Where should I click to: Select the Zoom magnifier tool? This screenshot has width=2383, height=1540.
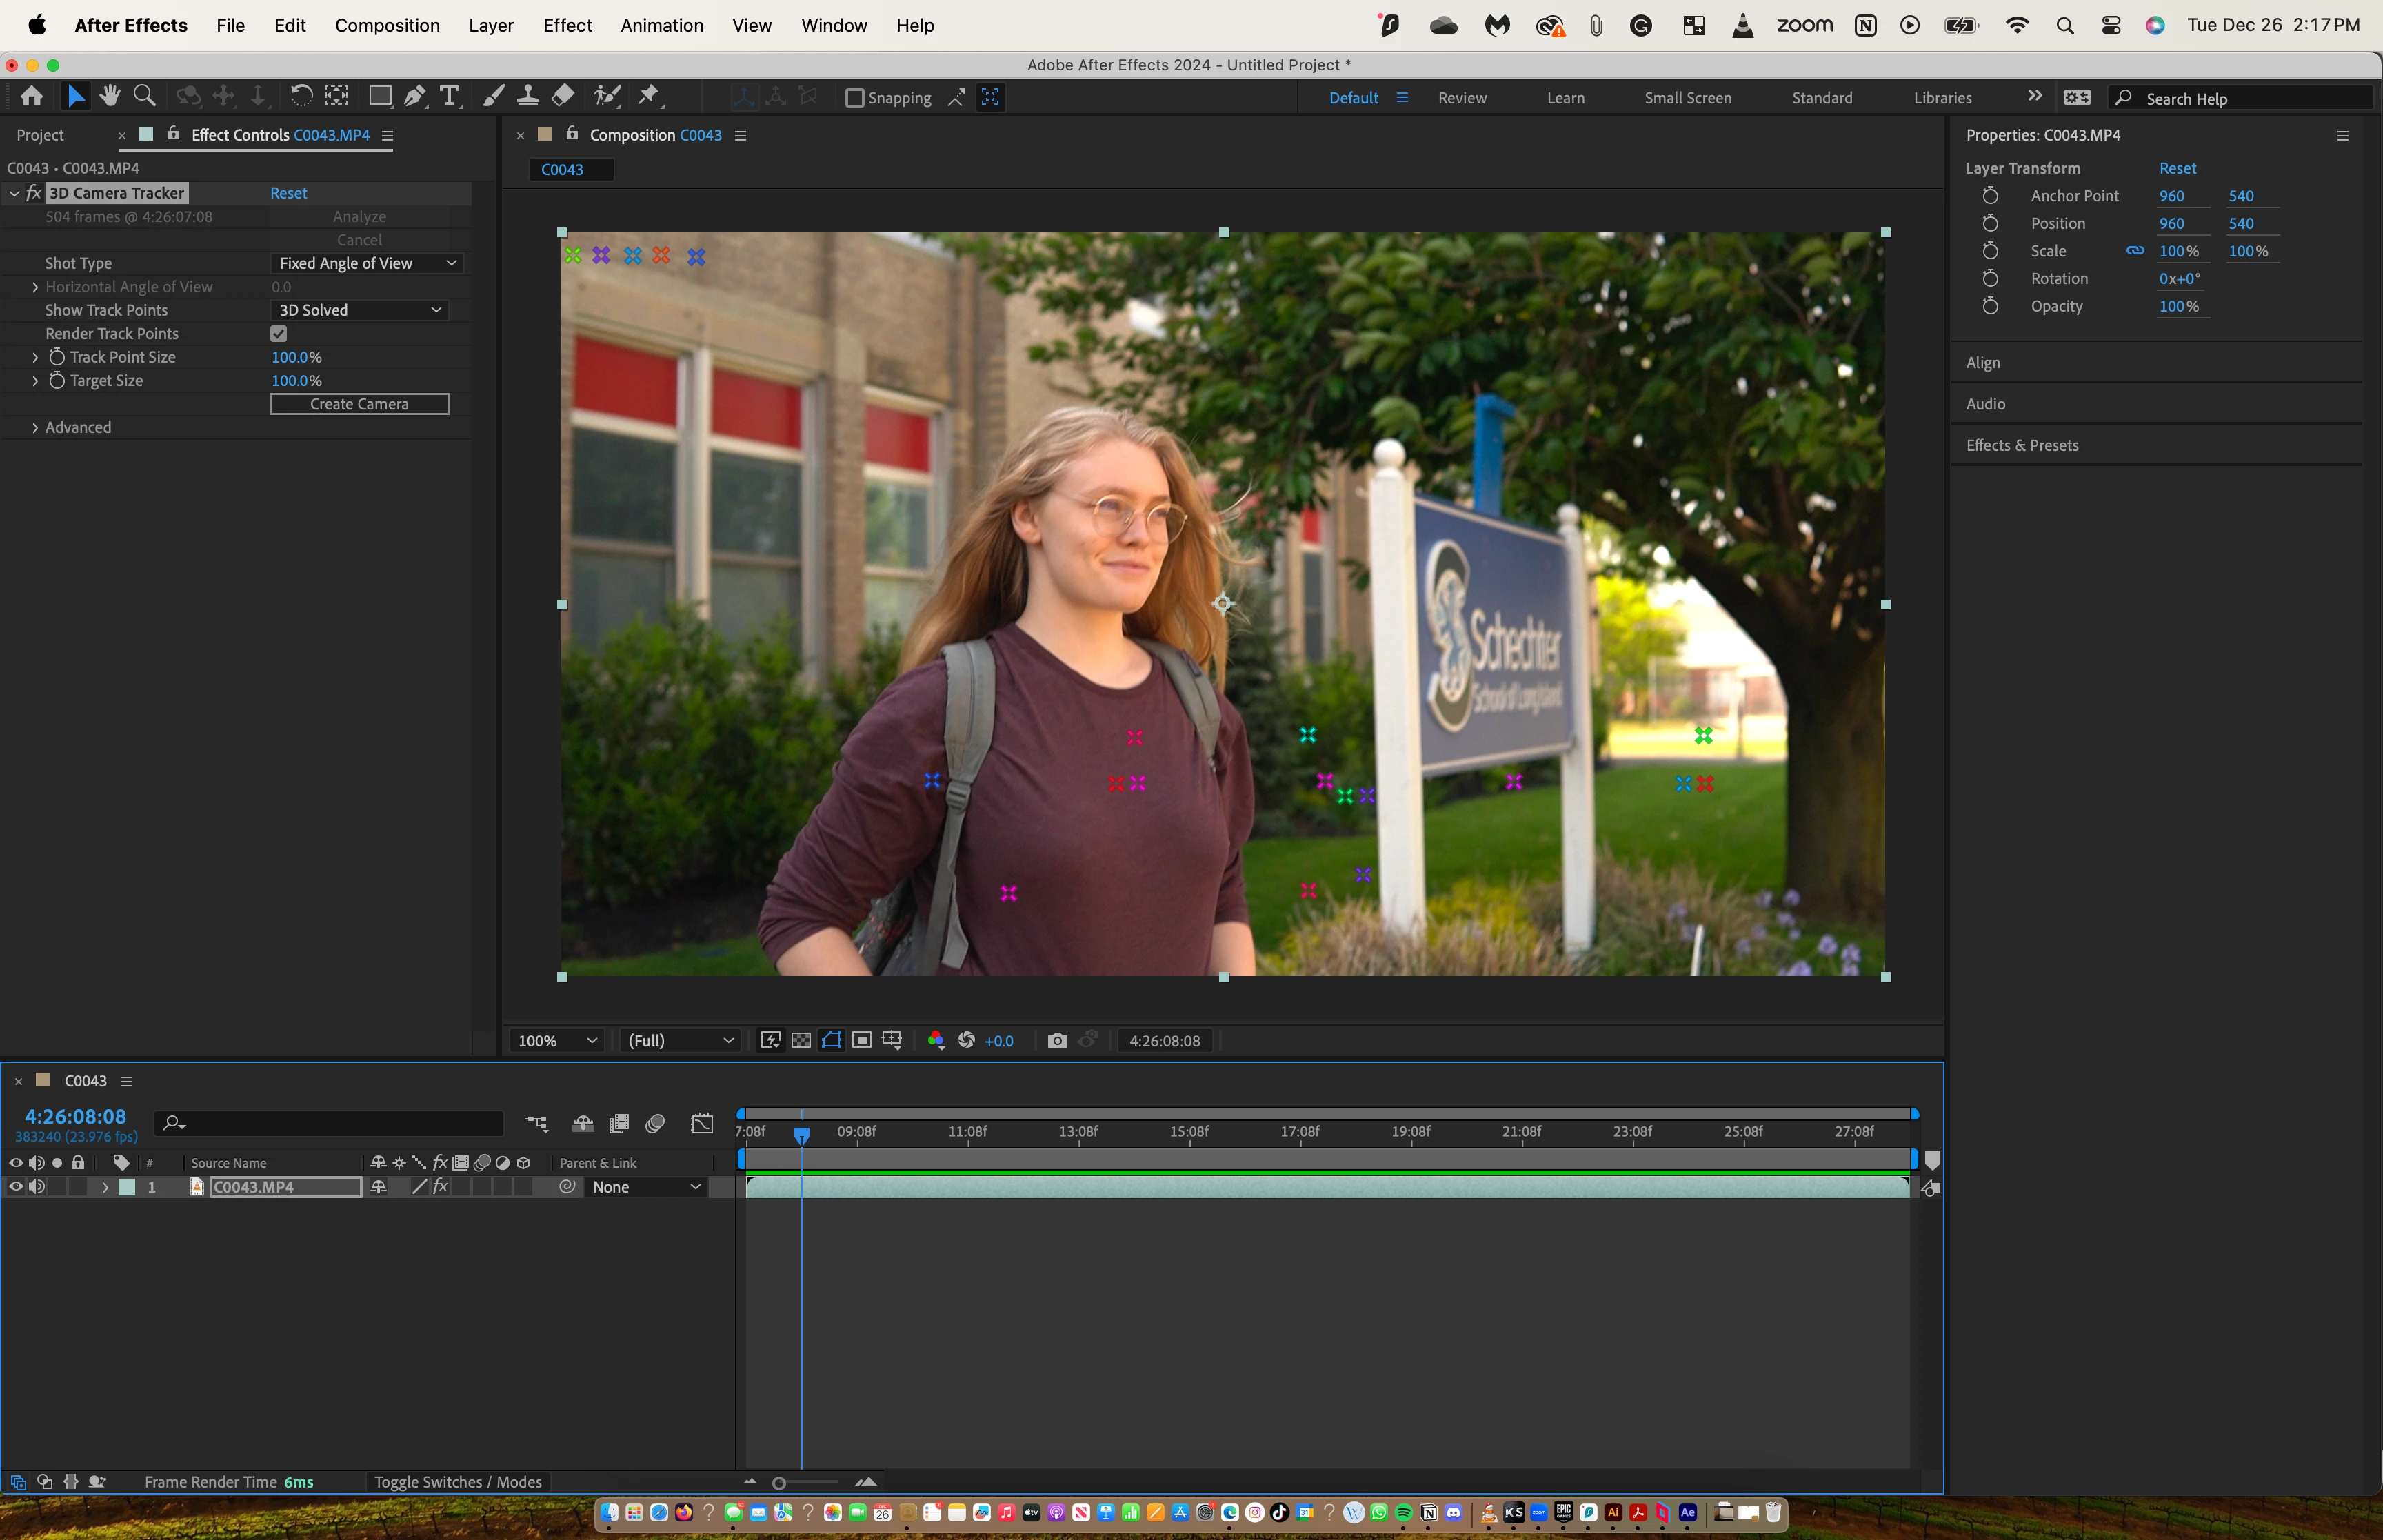point(145,96)
